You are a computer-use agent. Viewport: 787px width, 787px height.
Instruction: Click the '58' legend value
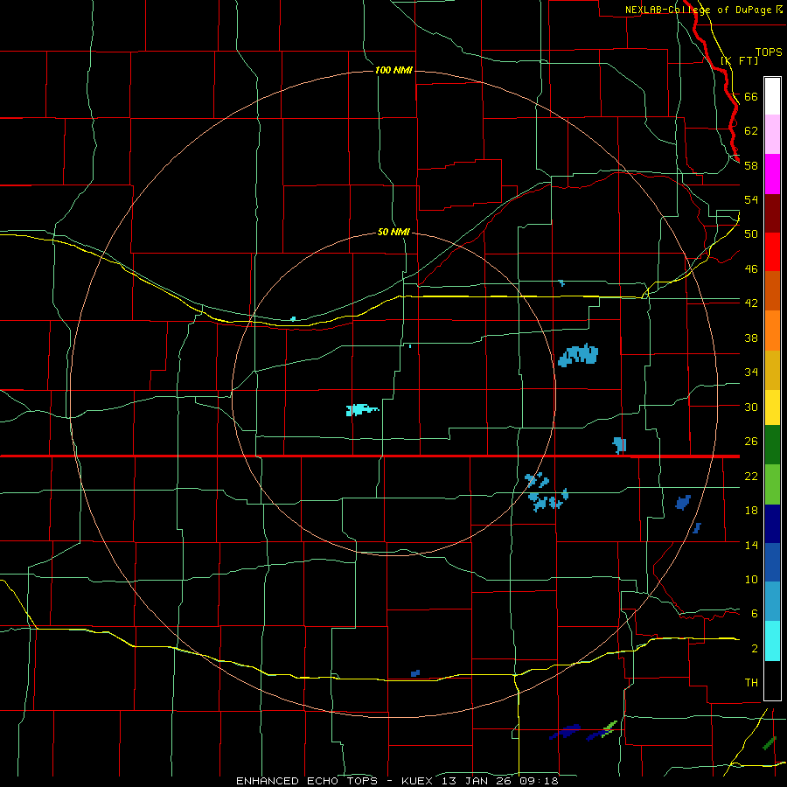coord(751,165)
